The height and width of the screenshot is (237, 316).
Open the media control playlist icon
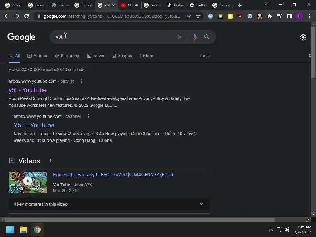click(x=280, y=16)
